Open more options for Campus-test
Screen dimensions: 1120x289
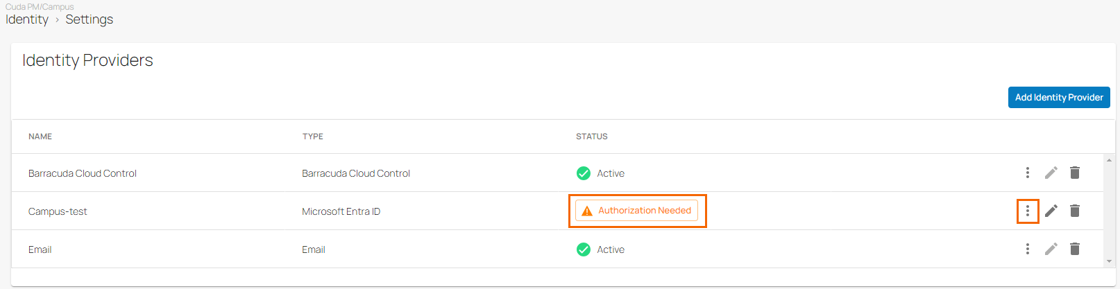click(x=1028, y=211)
